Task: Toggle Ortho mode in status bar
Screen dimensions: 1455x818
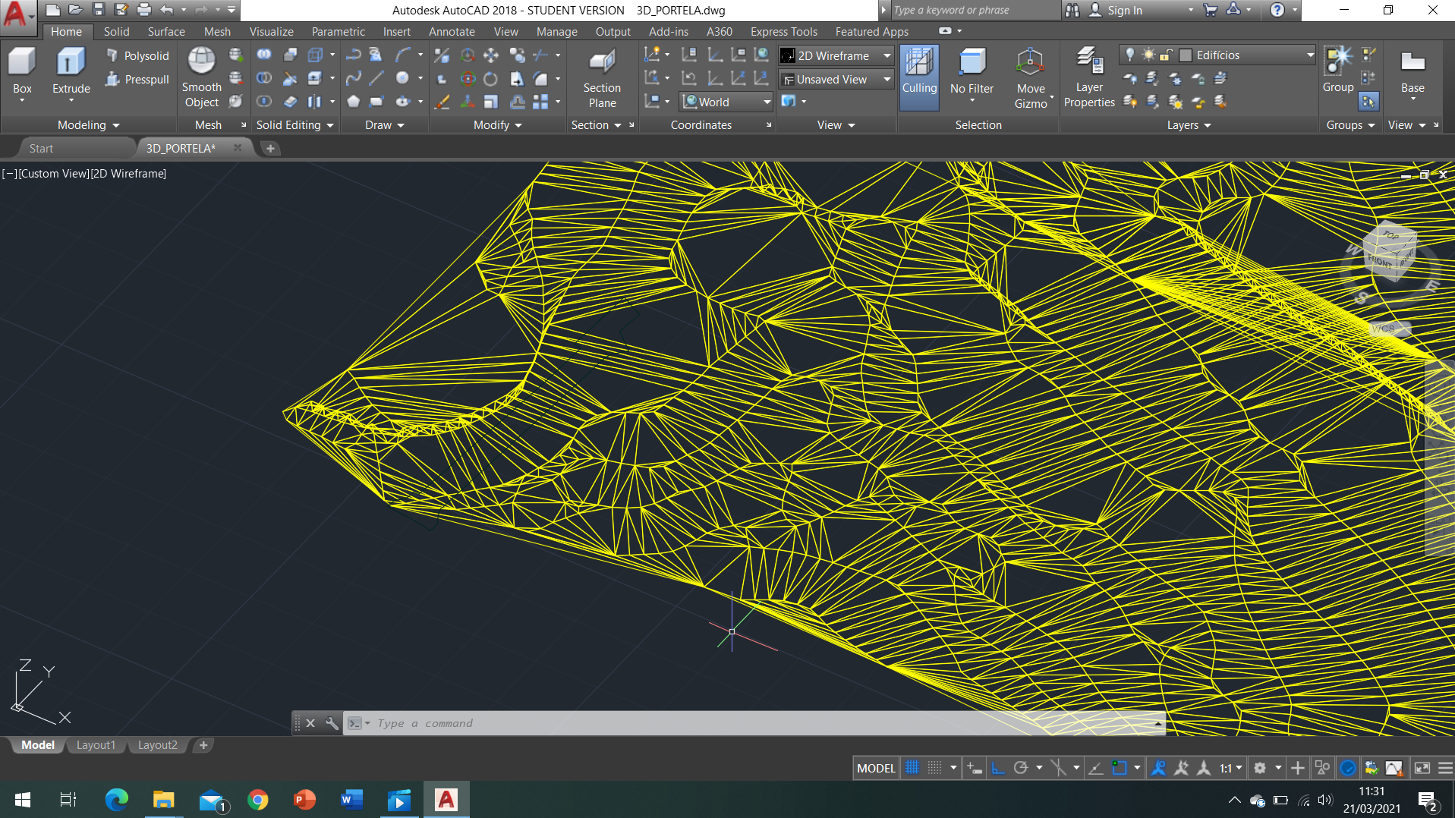Action: tap(998, 768)
